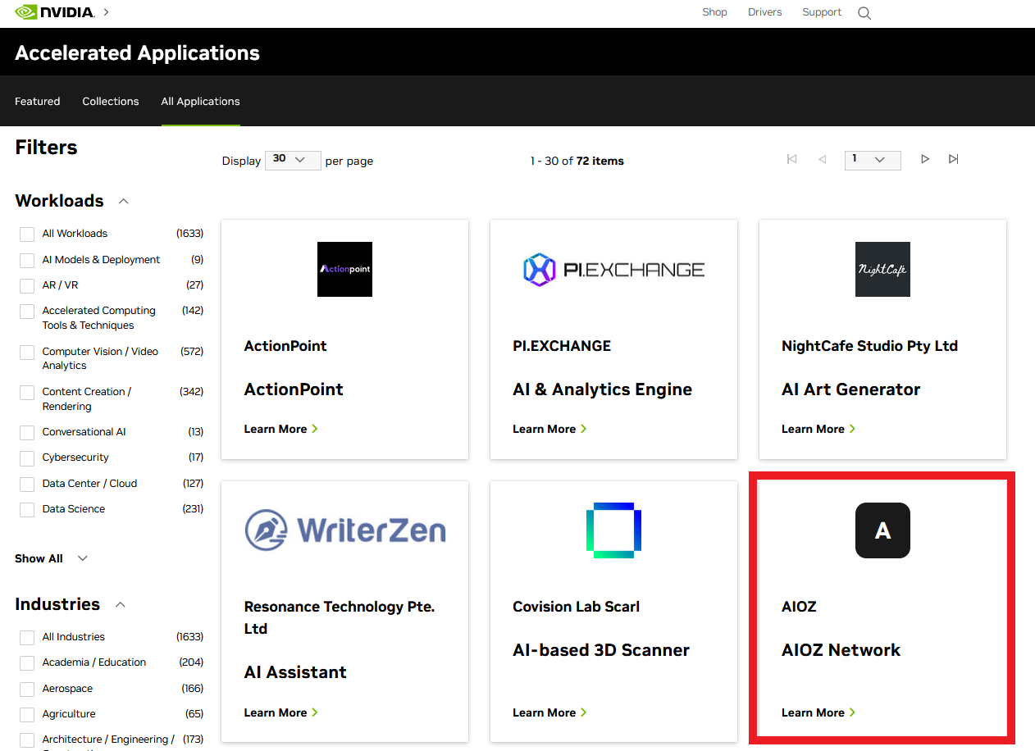Screen dimensions: 1035x751
Task: Expand Show All workloads
Action: [x=51, y=558]
